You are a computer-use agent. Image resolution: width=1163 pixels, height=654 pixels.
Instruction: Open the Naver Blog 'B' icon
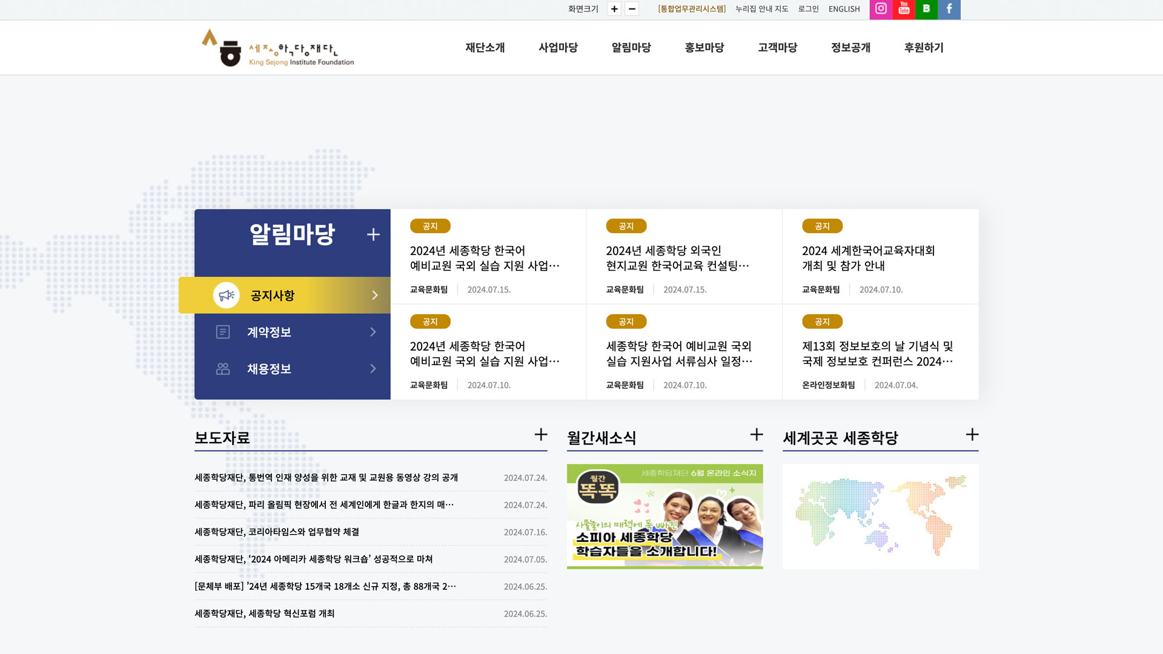point(926,9)
